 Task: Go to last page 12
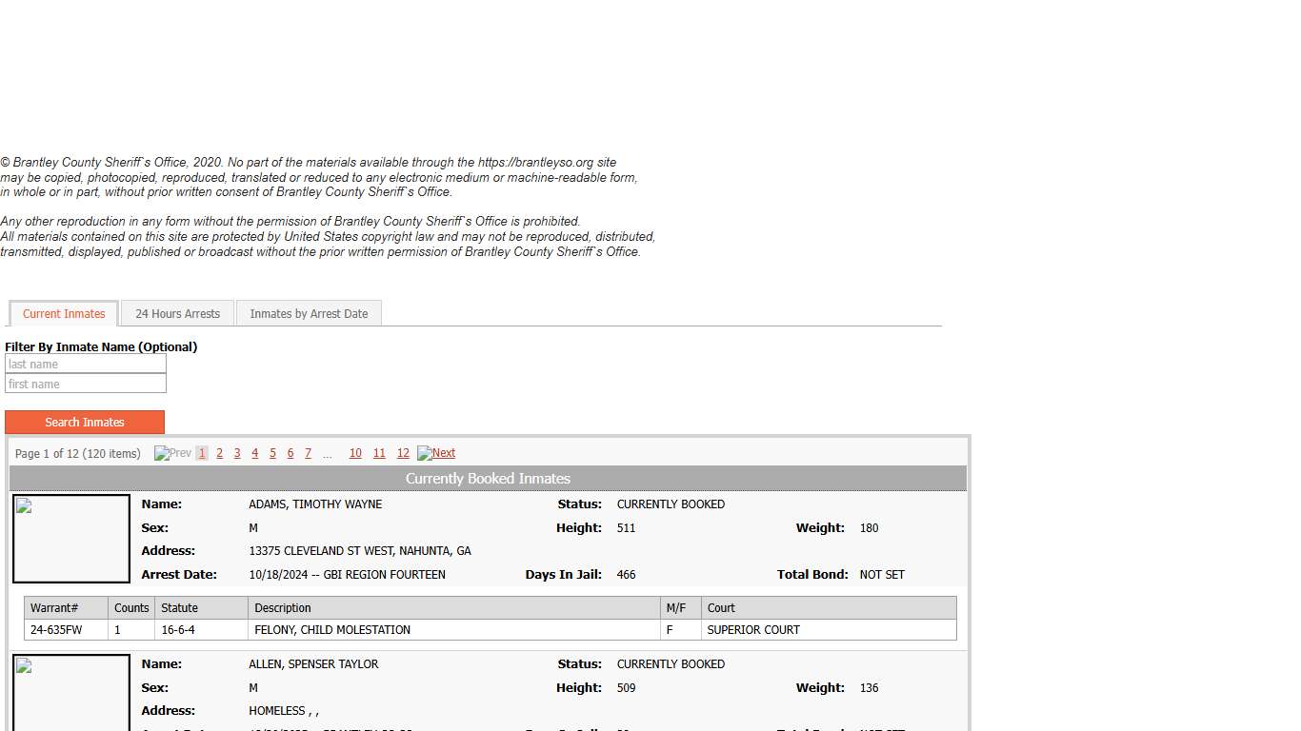tap(403, 454)
